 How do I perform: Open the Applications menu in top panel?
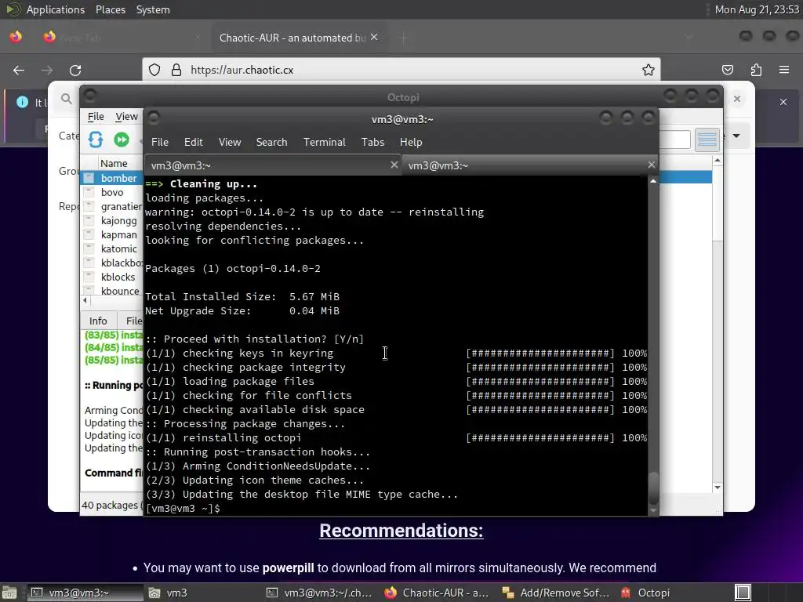point(56,9)
